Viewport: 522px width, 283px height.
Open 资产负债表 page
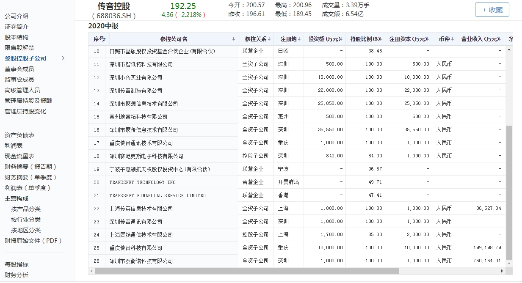(19, 135)
